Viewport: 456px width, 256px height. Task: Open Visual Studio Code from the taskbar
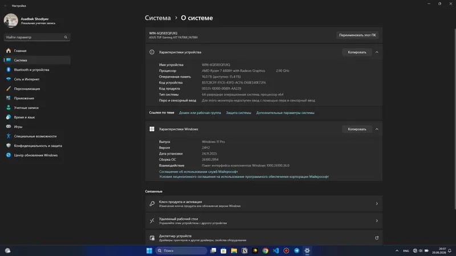[276, 250]
